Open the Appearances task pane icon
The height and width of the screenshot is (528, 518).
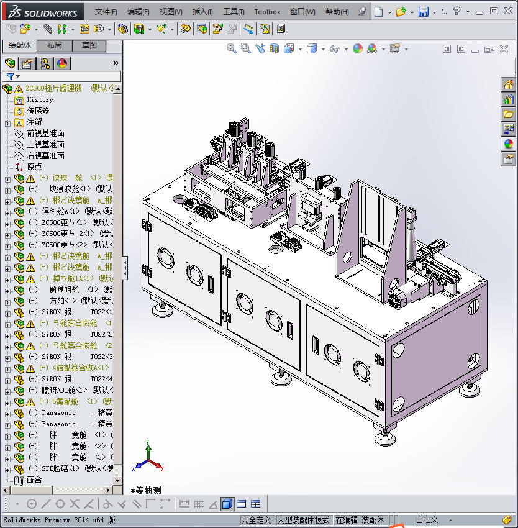coord(508,143)
